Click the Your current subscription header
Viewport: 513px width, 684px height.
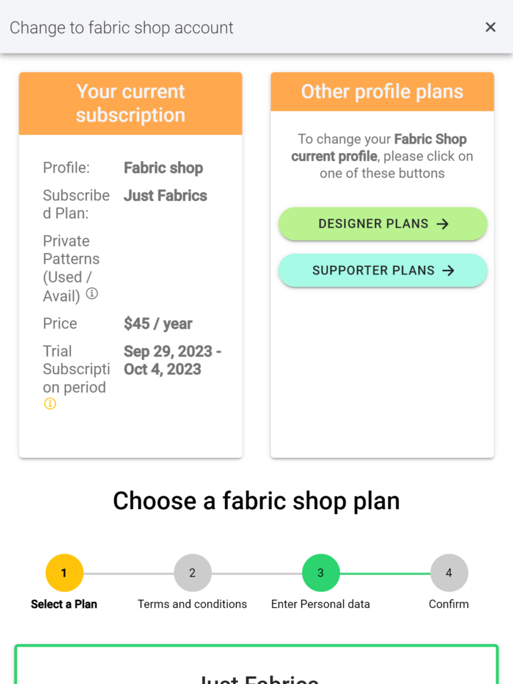tap(130, 104)
